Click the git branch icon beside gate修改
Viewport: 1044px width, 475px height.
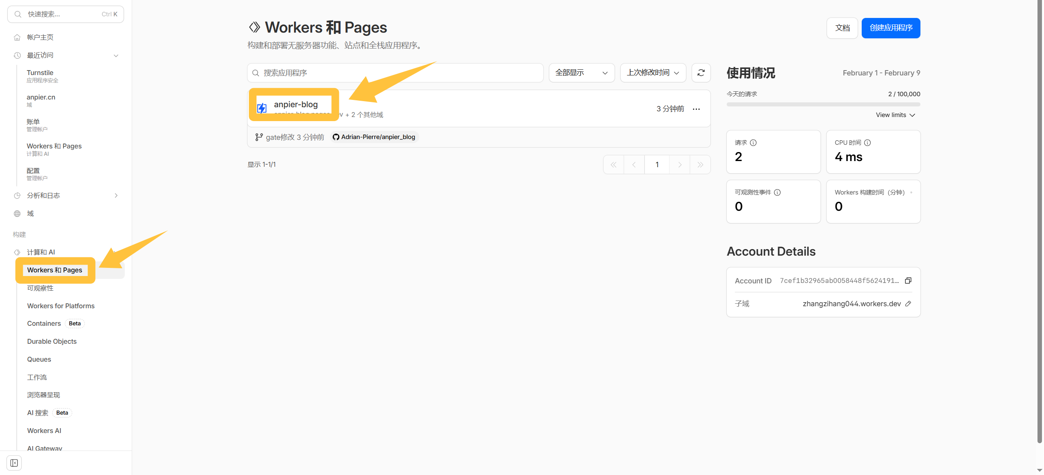259,137
